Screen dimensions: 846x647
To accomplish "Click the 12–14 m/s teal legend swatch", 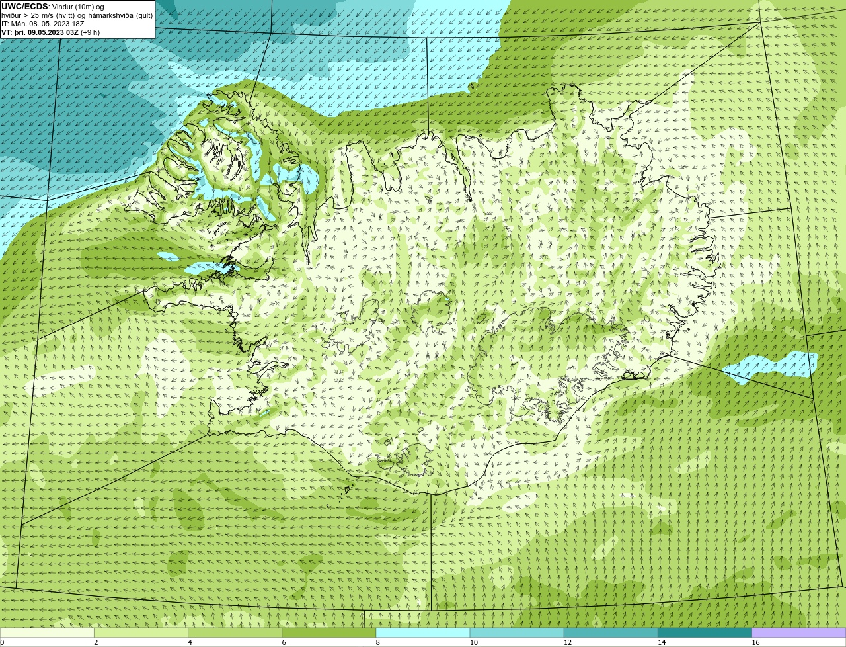I will click(611, 633).
